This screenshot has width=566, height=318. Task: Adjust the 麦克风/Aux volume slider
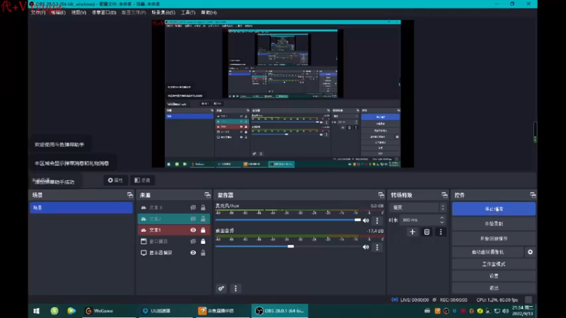288,220
